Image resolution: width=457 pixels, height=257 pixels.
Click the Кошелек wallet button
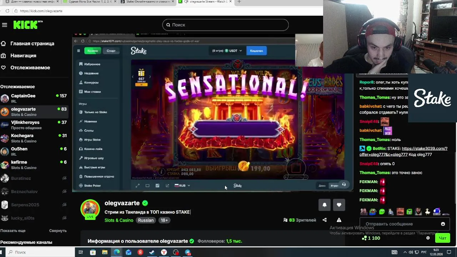256,51
